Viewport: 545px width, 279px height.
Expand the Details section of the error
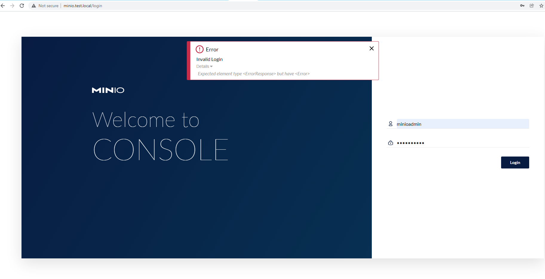coord(204,66)
